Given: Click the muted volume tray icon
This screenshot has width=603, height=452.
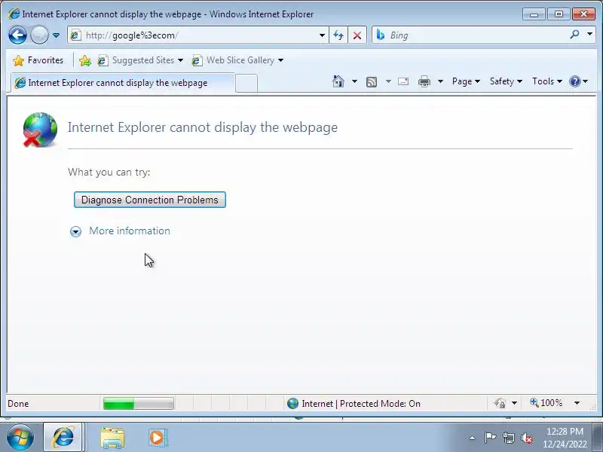Looking at the screenshot, I should pos(527,438).
